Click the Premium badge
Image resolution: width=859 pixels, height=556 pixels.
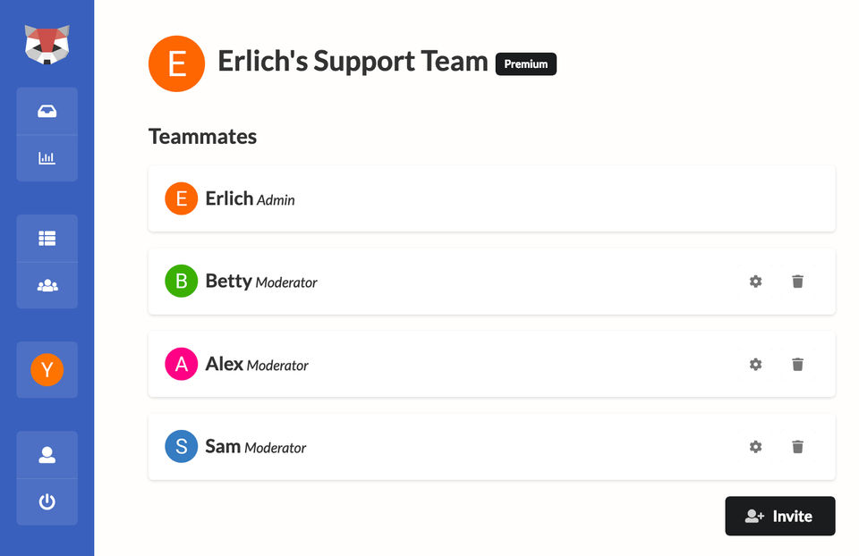526,64
